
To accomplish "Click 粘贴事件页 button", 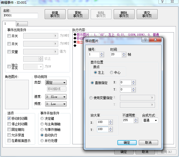I will [x=101, y=14].
